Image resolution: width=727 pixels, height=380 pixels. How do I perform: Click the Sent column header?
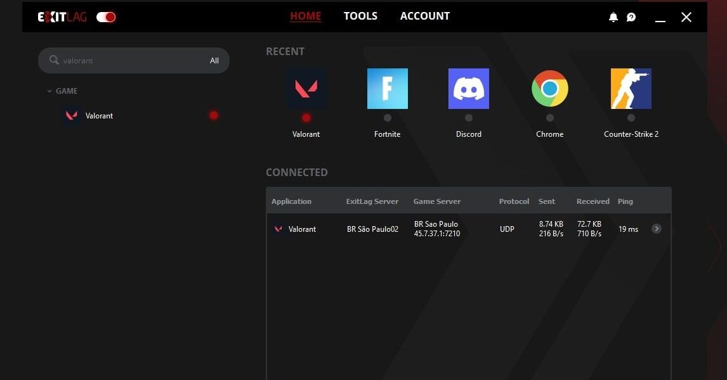click(547, 201)
